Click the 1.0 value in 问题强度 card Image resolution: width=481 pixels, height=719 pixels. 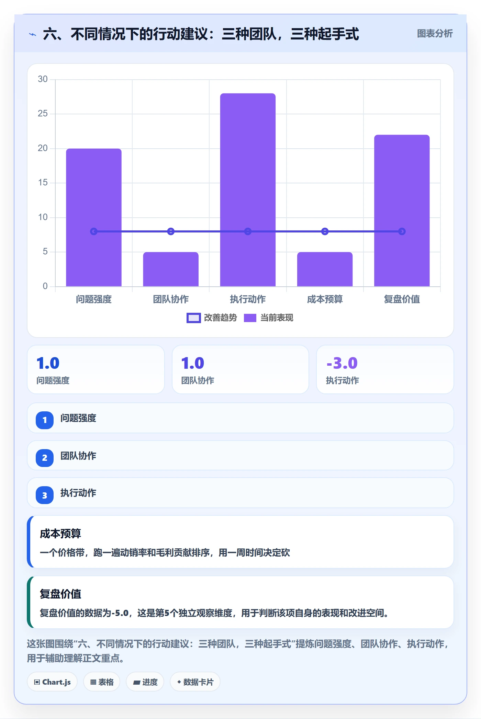48,363
